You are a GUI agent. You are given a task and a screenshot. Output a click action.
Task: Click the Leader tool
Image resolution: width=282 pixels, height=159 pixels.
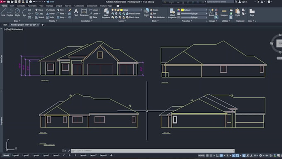tap(94, 14)
